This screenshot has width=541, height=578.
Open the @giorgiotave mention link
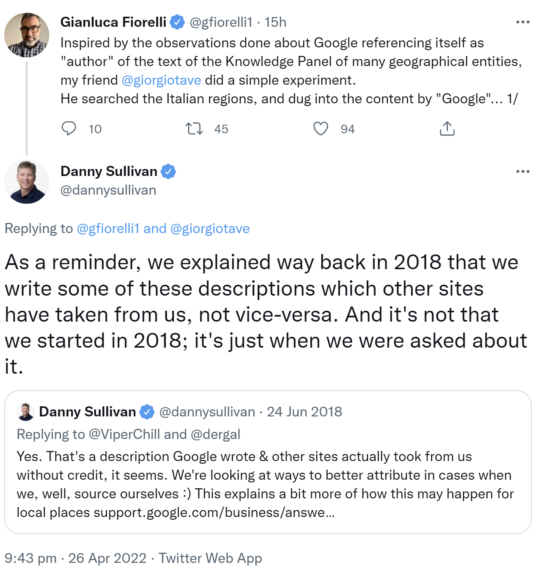click(162, 80)
